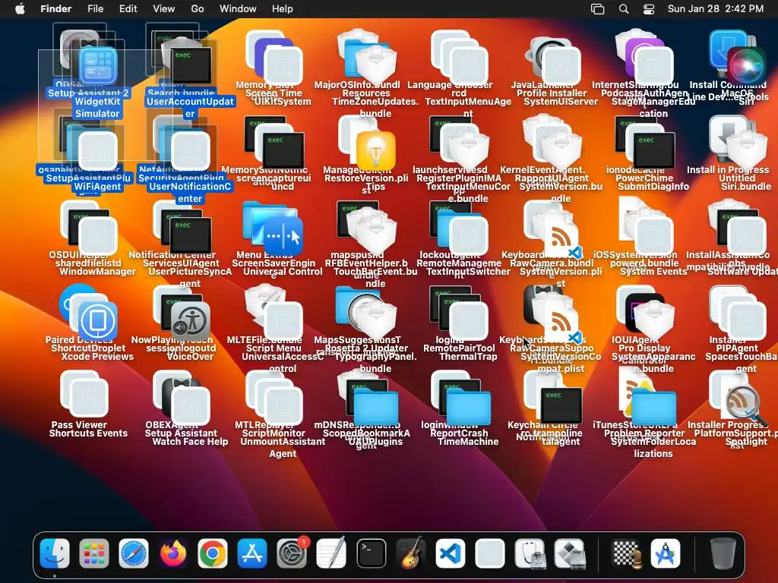Select the UserAccountUpdater exec icon
Image resolution: width=778 pixels, height=583 pixels.
(x=191, y=66)
